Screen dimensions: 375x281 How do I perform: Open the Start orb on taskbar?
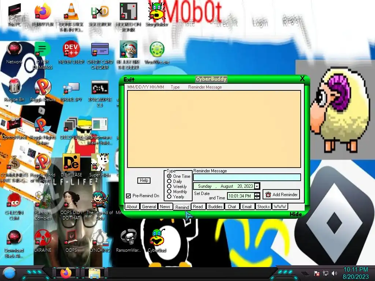click(9, 274)
